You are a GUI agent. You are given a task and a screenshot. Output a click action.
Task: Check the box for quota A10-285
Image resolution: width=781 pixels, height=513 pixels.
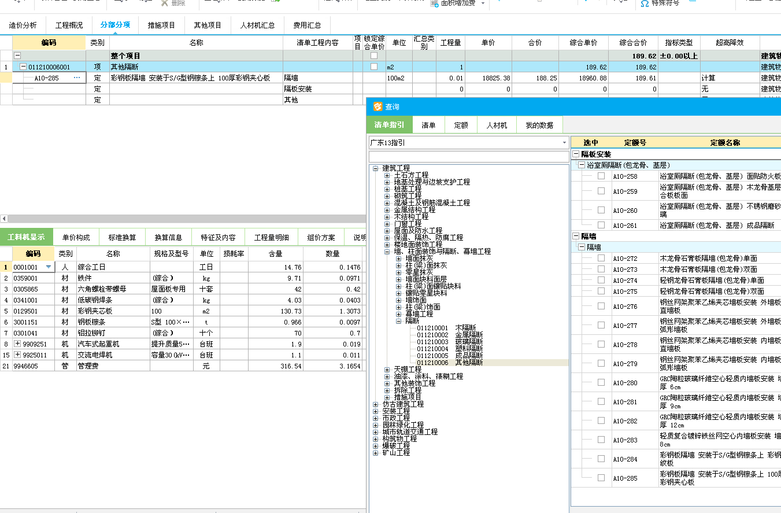point(601,478)
